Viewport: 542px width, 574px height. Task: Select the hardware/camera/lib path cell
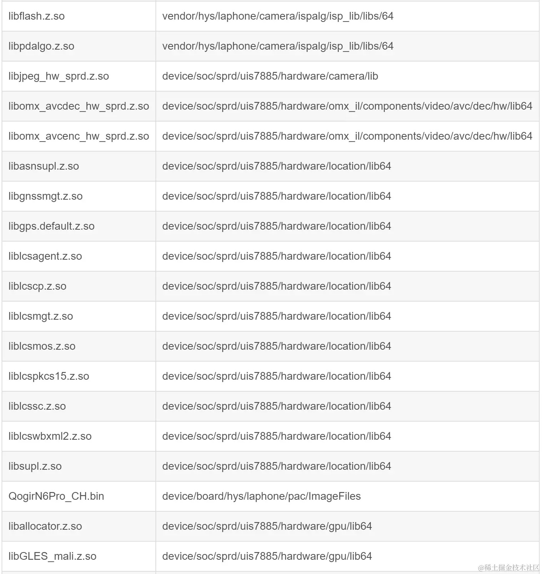pyautogui.click(x=270, y=76)
